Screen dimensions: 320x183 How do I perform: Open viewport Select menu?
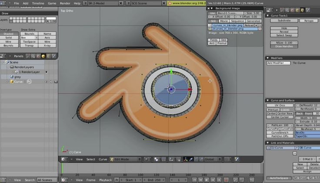click(90, 159)
